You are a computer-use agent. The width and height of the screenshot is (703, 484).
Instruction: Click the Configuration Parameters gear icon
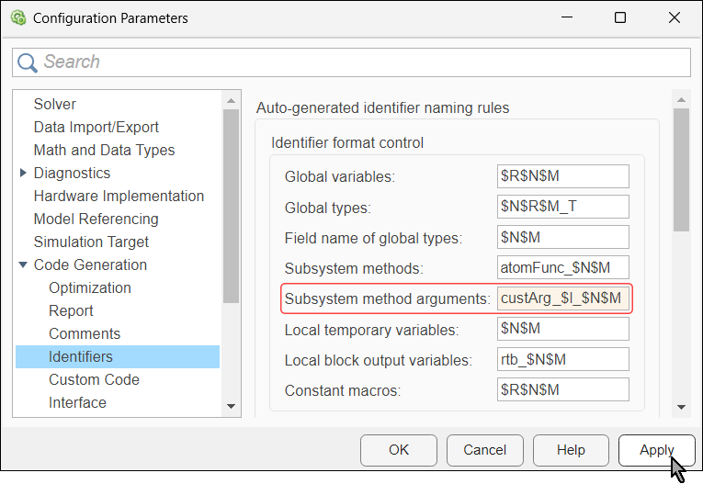coord(18,18)
